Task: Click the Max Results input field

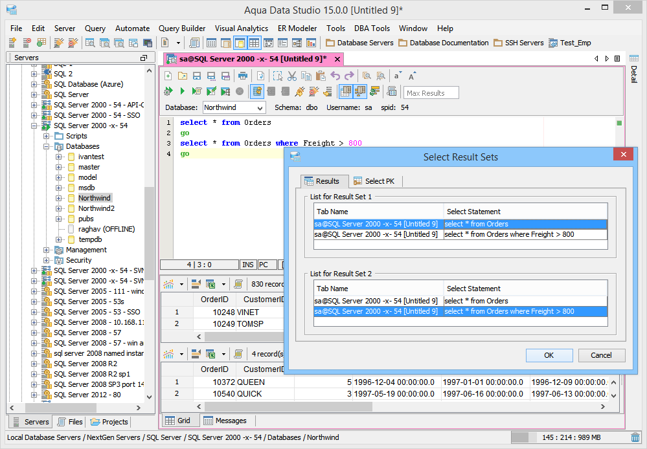Action: [431, 93]
